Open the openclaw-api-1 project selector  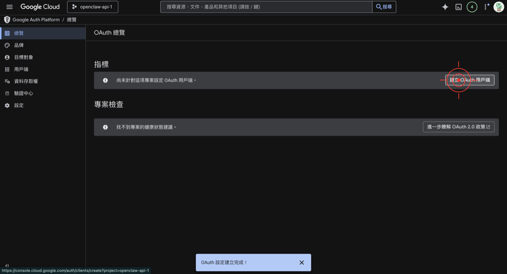pos(93,7)
